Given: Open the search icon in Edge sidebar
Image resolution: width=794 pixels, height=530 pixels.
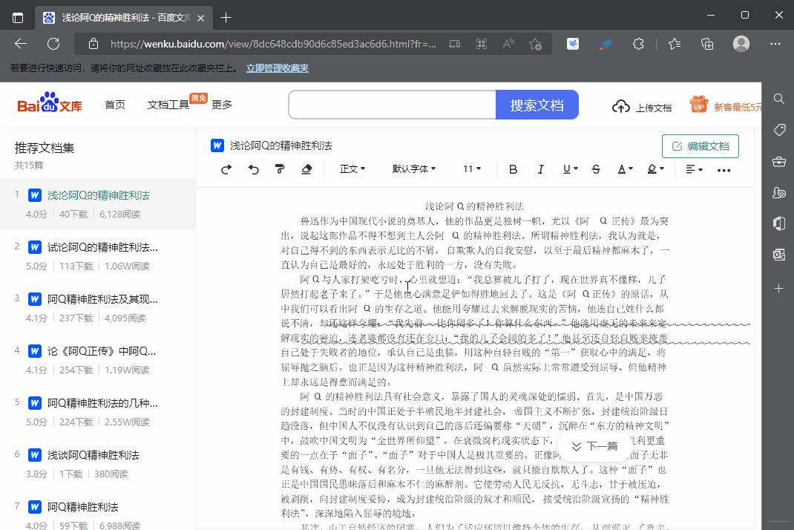Looking at the screenshot, I should tap(778, 99).
